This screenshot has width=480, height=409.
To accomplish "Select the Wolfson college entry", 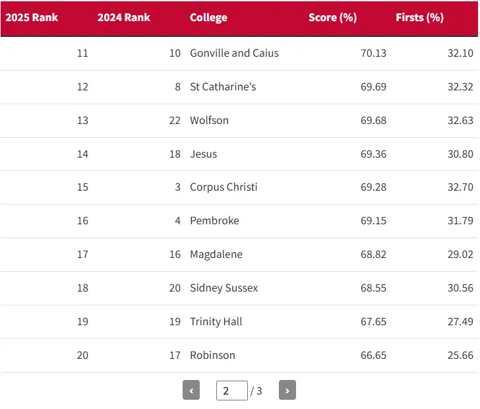I will click(x=209, y=121).
